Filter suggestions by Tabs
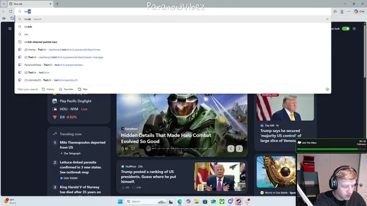Screen dimensions: 367x206 click(83, 89)
